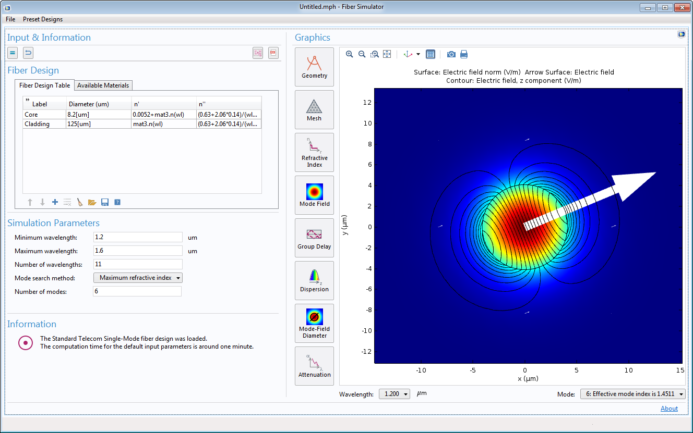Add a table row with the plus icon
The width and height of the screenshot is (693, 433).
[55, 202]
